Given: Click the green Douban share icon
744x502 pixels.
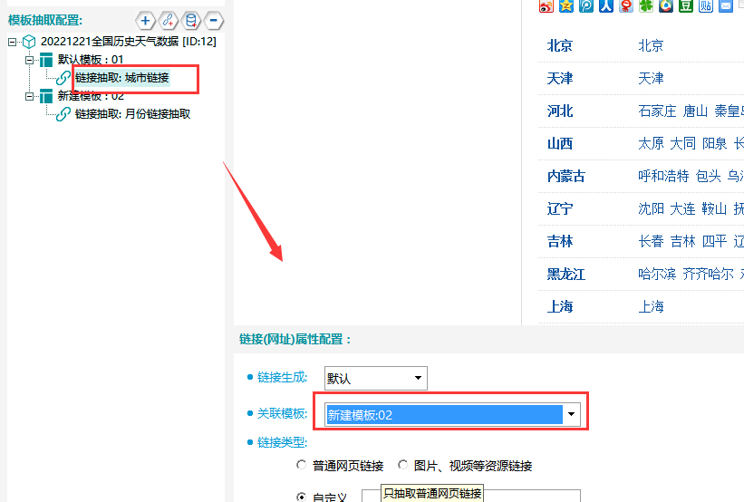Looking at the screenshot, I should tap(686, 6).
